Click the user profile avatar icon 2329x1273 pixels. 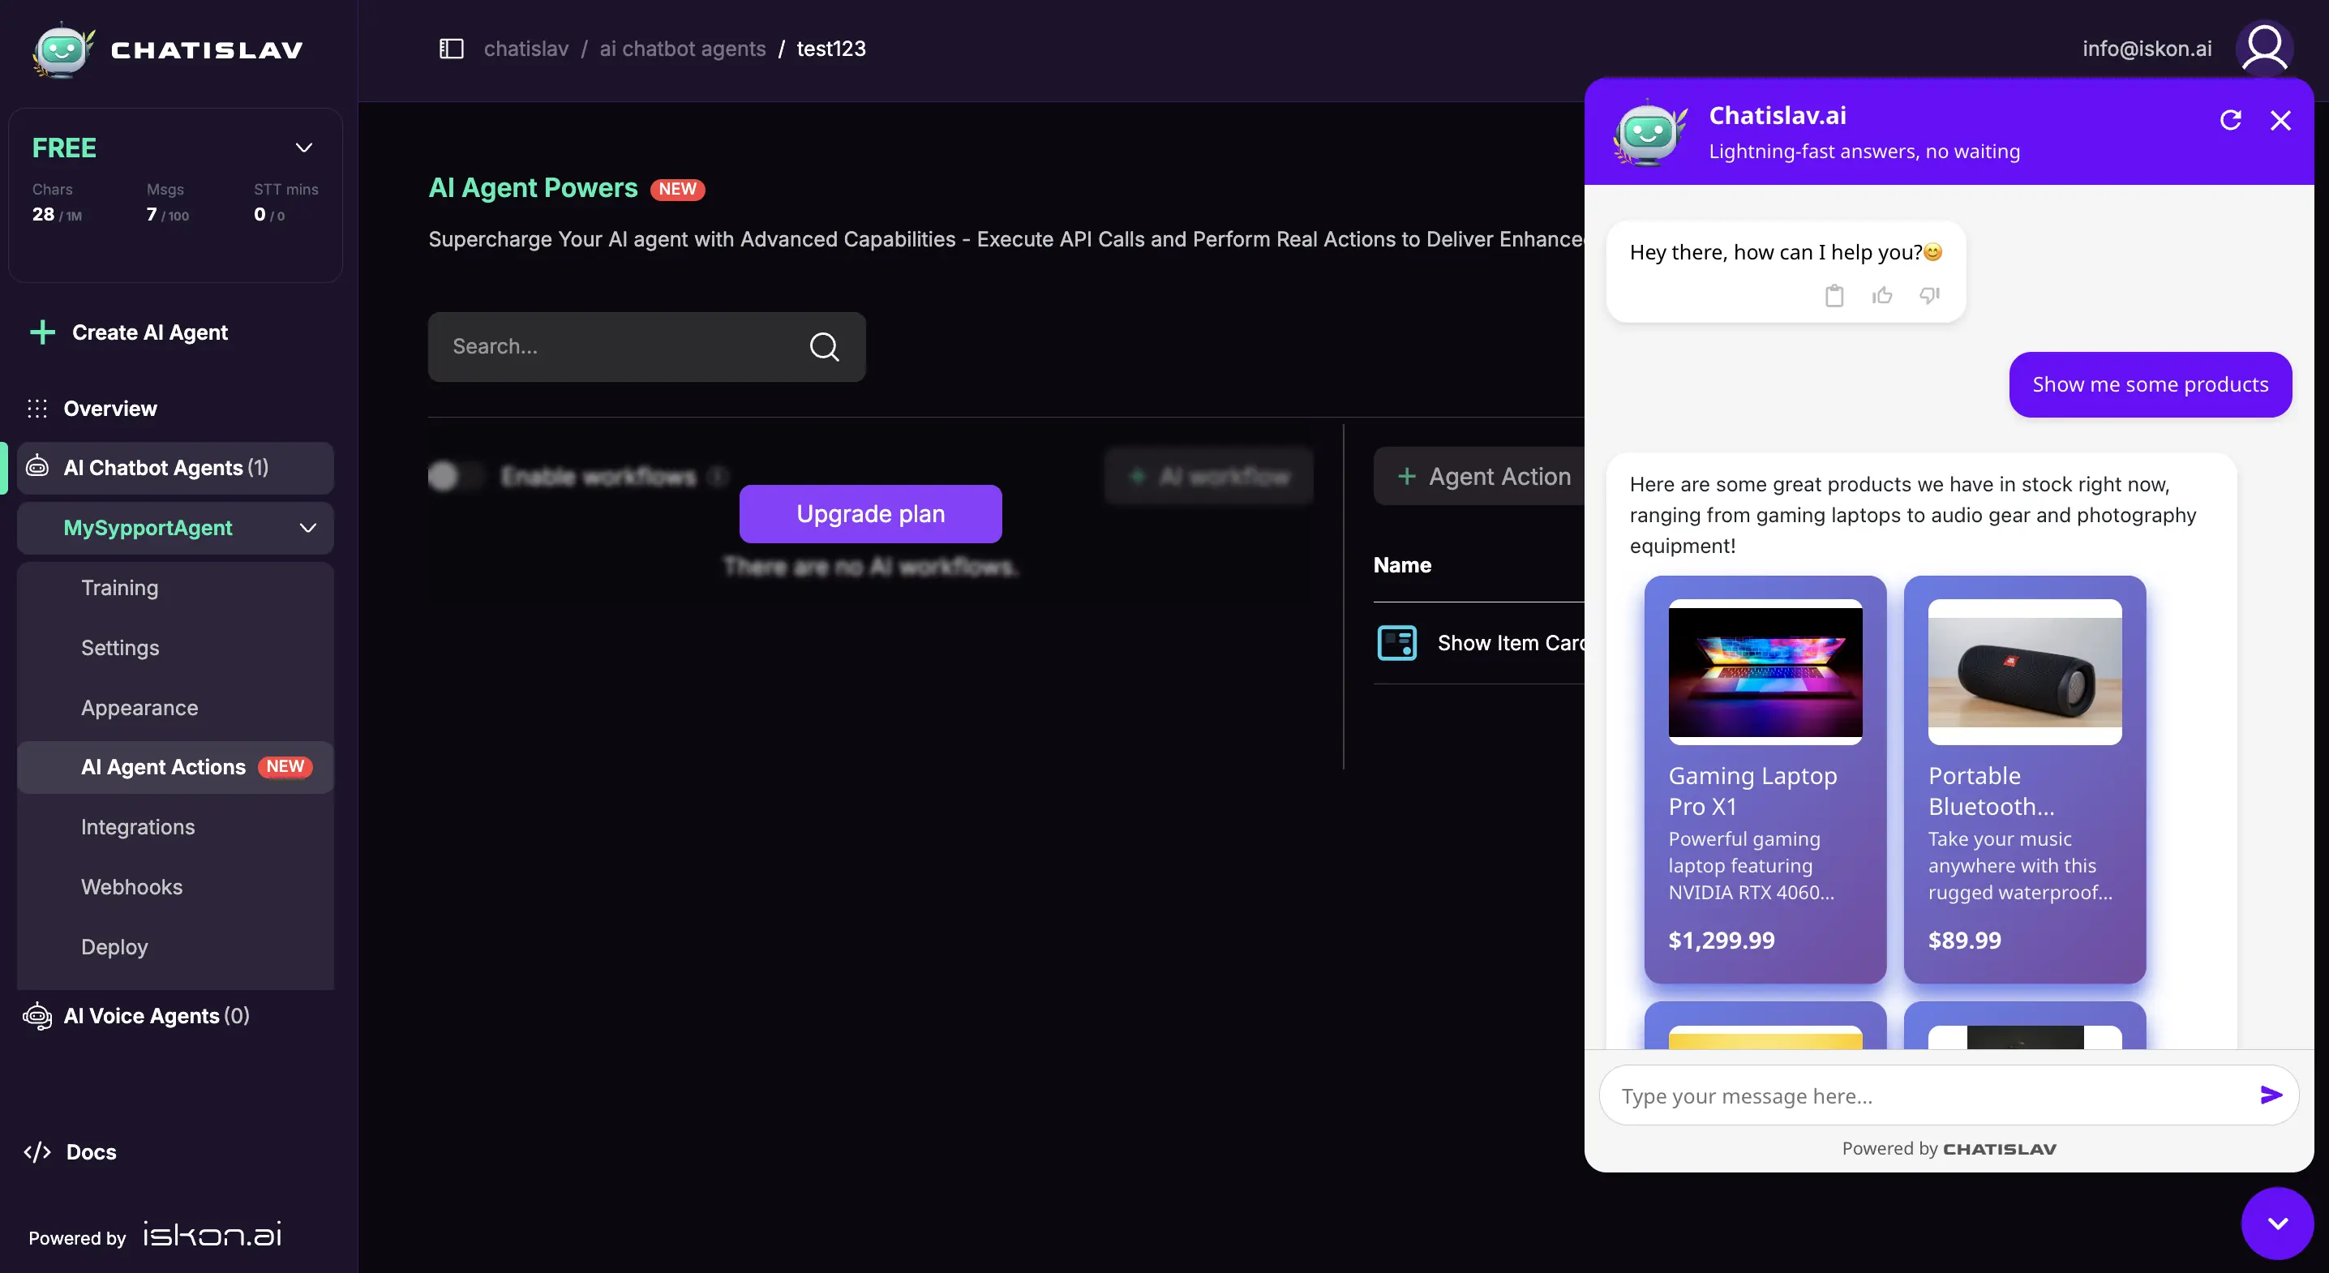(2266, 48)
